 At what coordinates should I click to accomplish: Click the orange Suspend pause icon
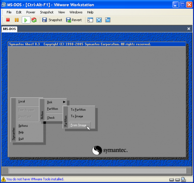coord(16,20)
